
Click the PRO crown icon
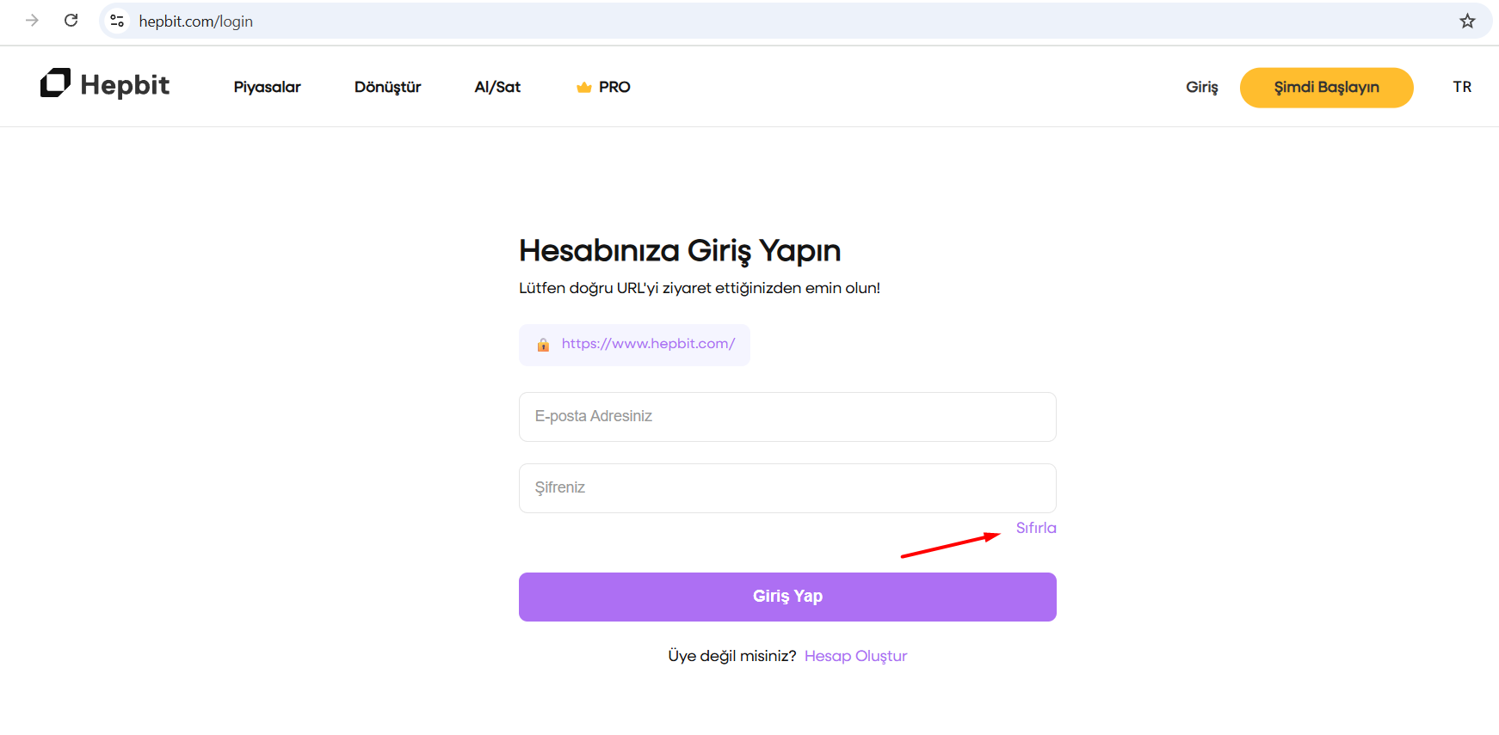coord(584,87)
